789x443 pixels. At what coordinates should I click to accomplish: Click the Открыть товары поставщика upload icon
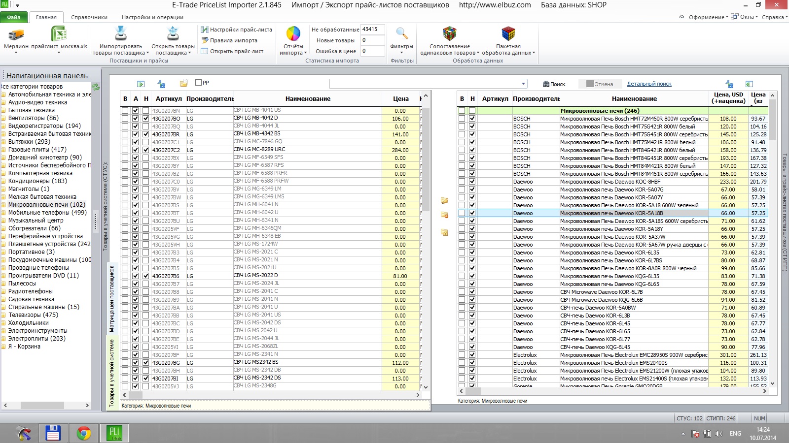tap(173, 33)
